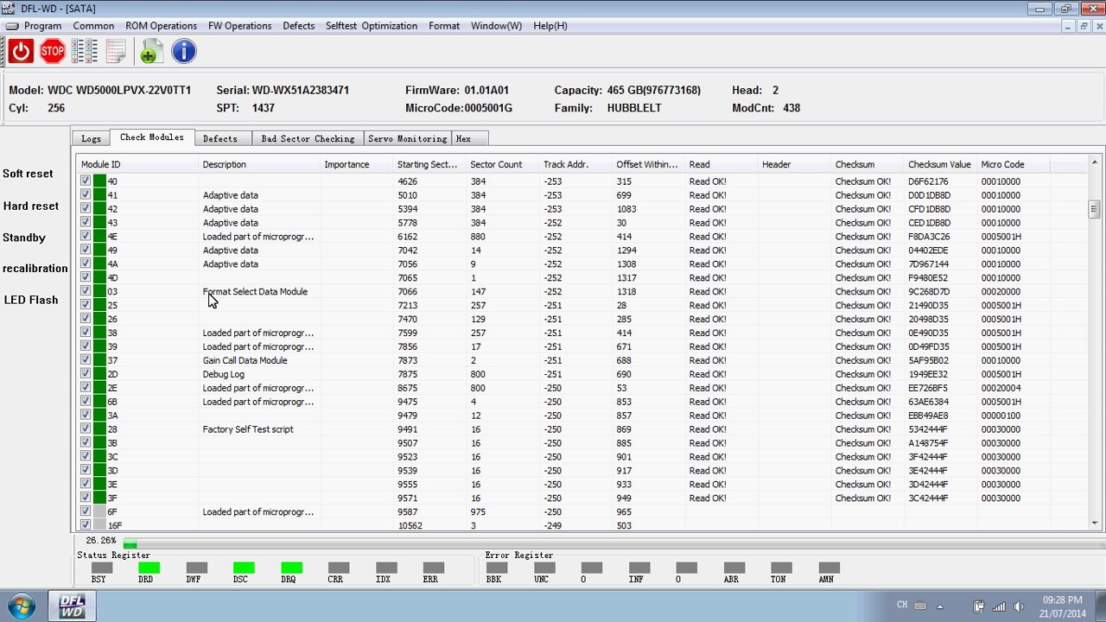
Task: Uncheck the checkbox for module 4E
Action: (86, 237)
